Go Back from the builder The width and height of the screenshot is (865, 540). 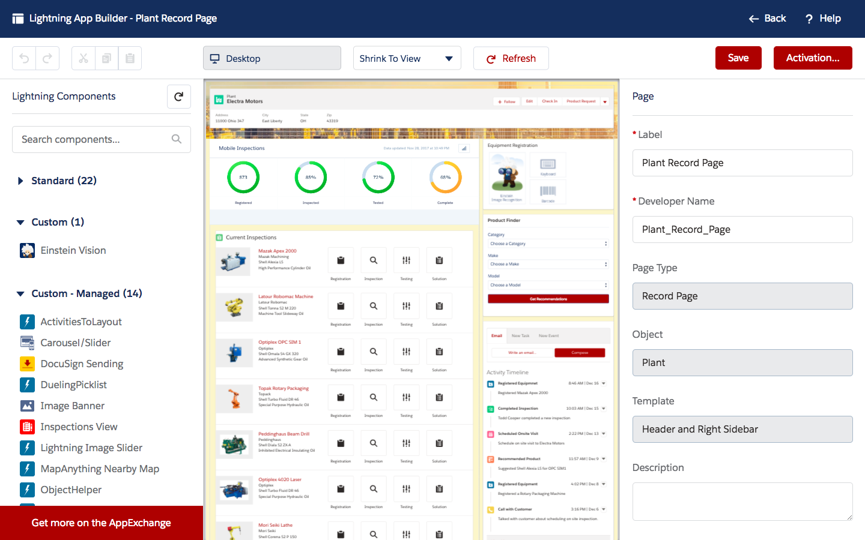(767, 19)
